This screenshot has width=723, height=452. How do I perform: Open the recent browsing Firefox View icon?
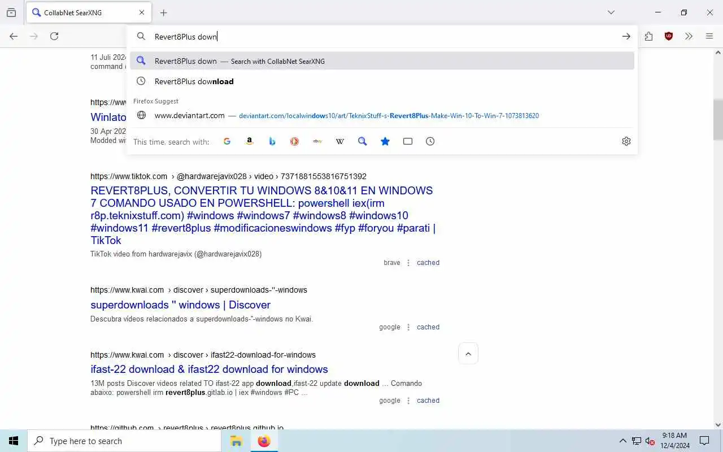[11, 12]
